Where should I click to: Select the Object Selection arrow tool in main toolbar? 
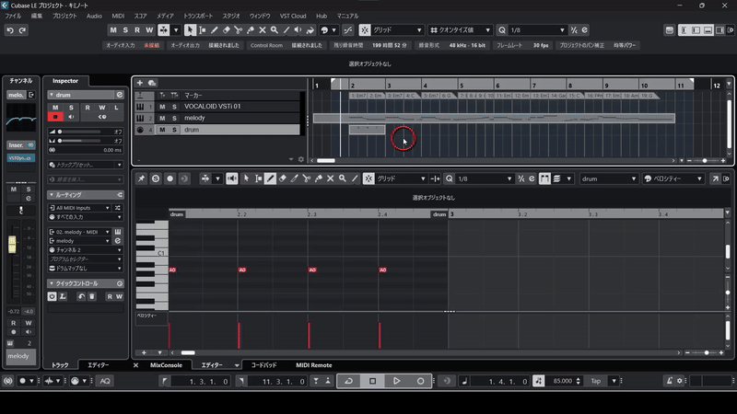tap(190, 30)
